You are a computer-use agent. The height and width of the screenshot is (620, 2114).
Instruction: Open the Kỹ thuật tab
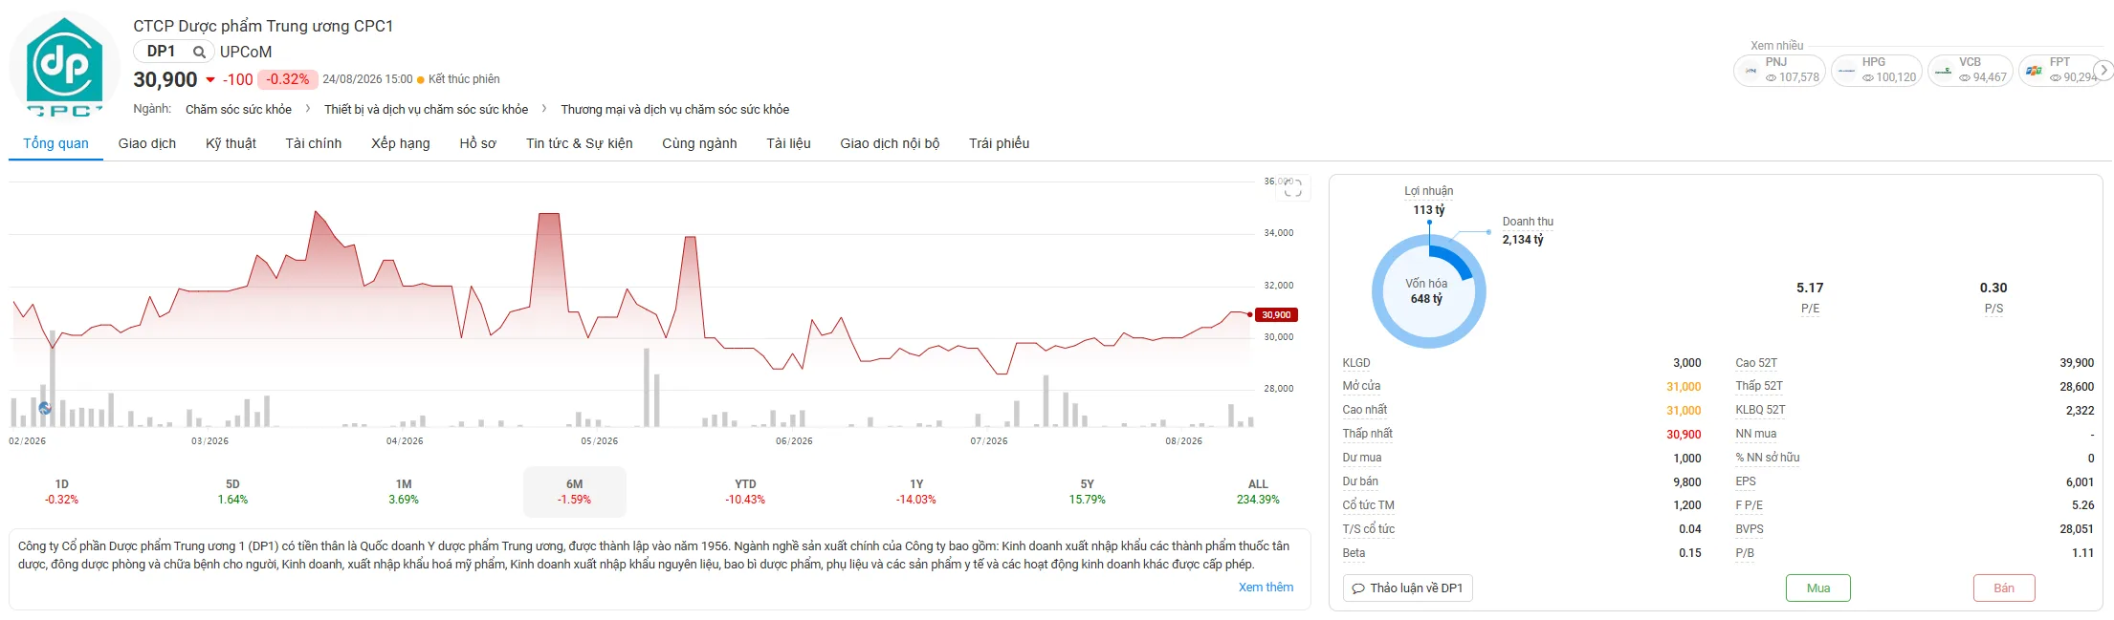point(231,143)
